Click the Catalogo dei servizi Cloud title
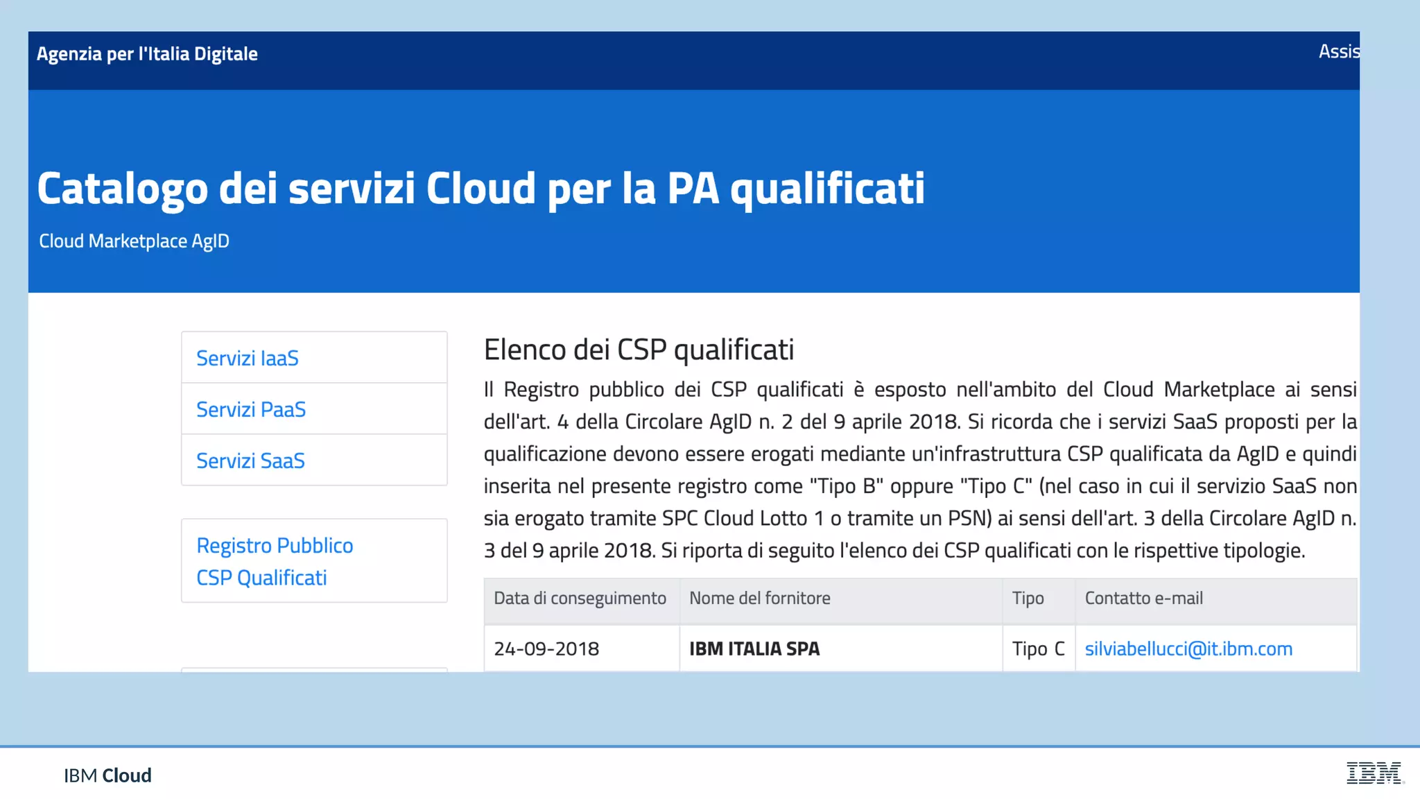 480,189
